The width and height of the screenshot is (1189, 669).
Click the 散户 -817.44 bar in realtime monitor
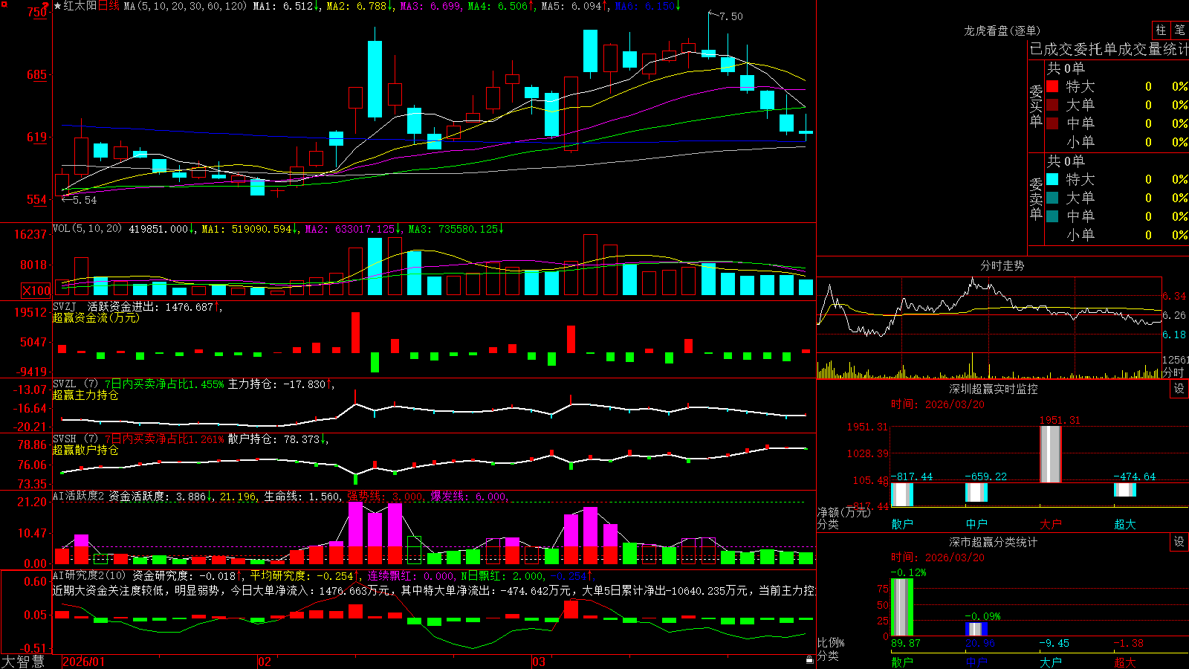902,494
